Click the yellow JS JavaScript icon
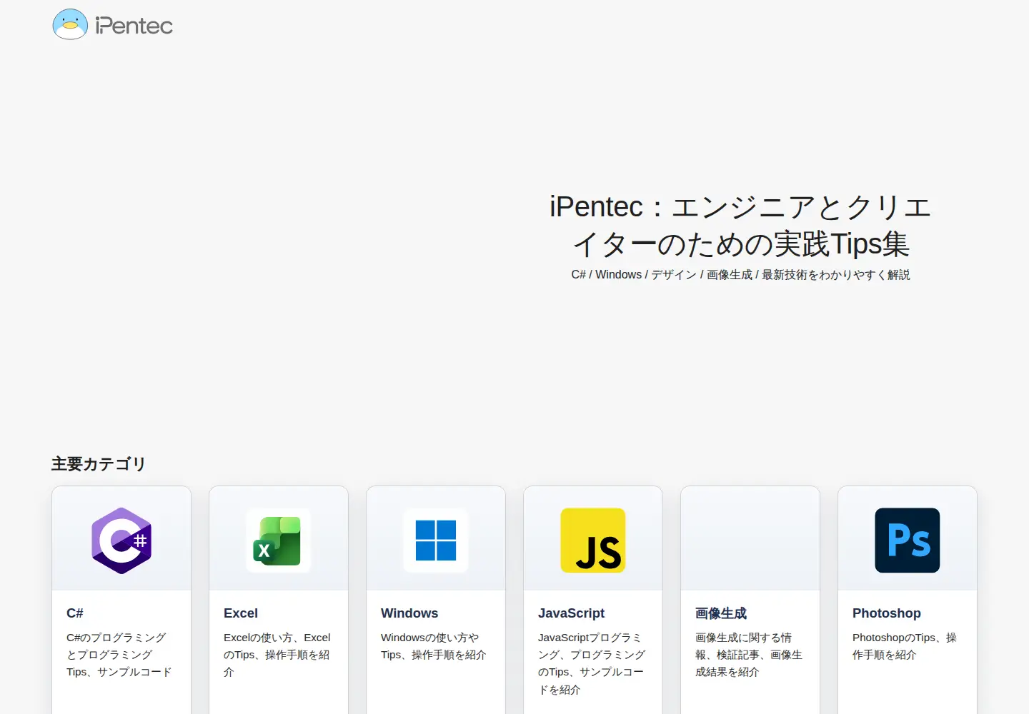 593,540
